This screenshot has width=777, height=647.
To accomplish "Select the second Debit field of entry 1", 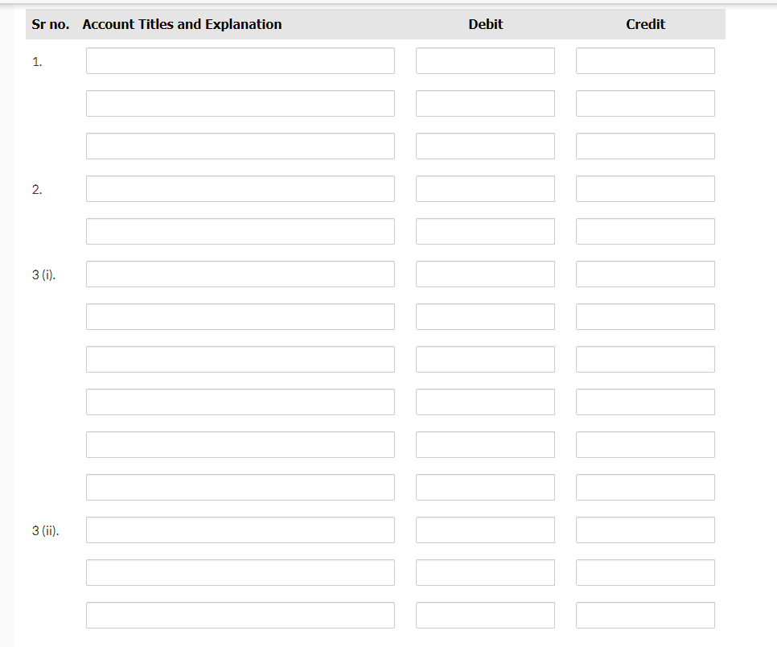I will [x=485, y=104].
